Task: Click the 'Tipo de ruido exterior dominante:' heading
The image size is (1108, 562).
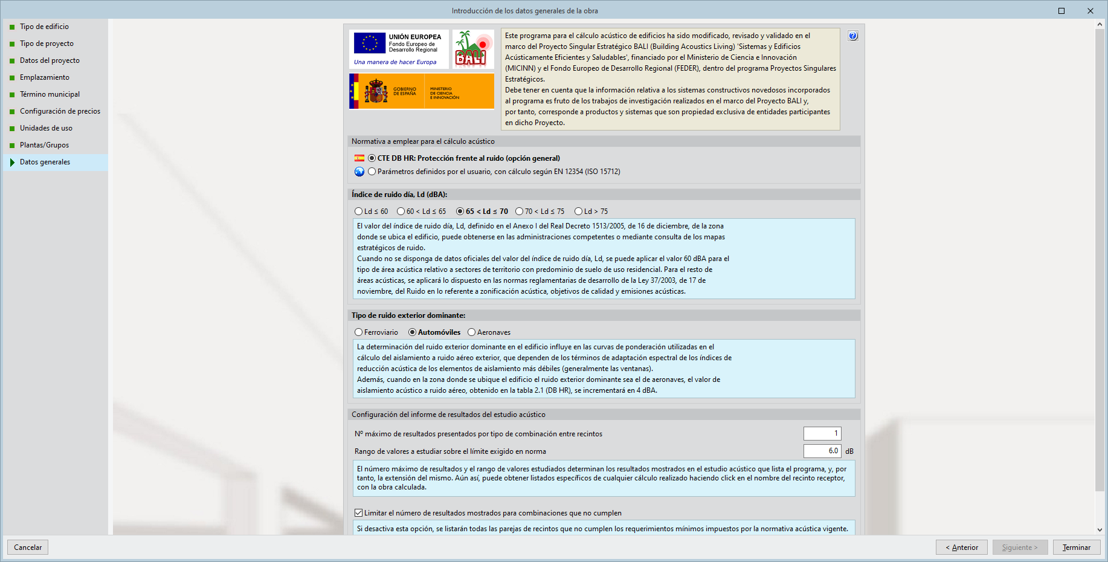Action: point(408,315)
